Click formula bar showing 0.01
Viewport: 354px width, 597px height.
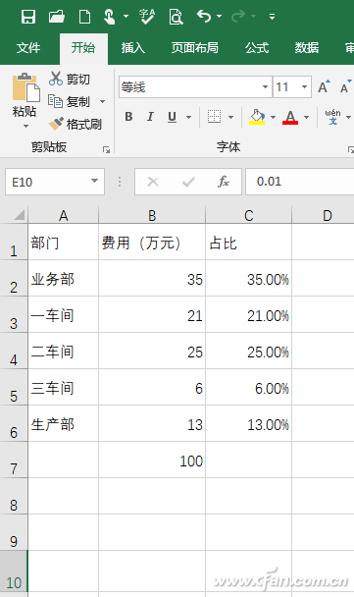pos(300,182)
